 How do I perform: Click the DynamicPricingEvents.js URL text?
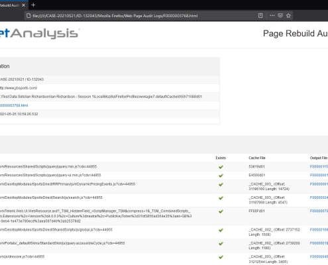(x=68, y=184)
